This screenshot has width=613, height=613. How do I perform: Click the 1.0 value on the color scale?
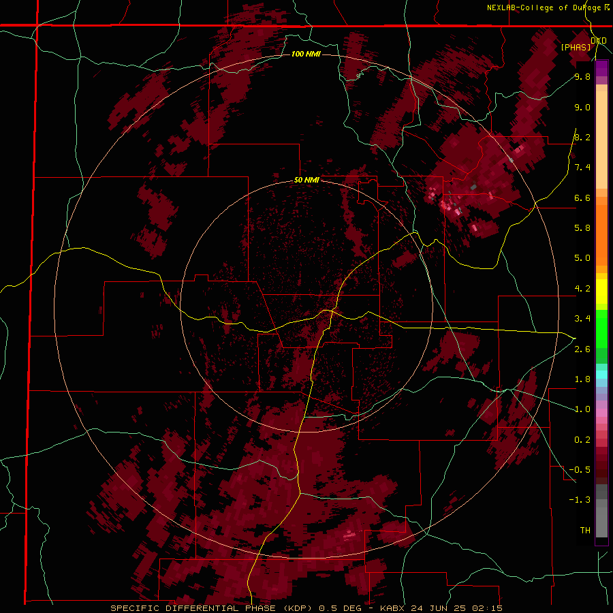582,409
